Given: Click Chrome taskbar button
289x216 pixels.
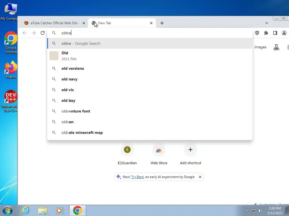Looking at the screenshot, I should pos(77,210).
